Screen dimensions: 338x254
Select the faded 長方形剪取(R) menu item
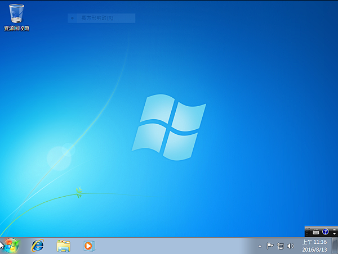point(101,18)
